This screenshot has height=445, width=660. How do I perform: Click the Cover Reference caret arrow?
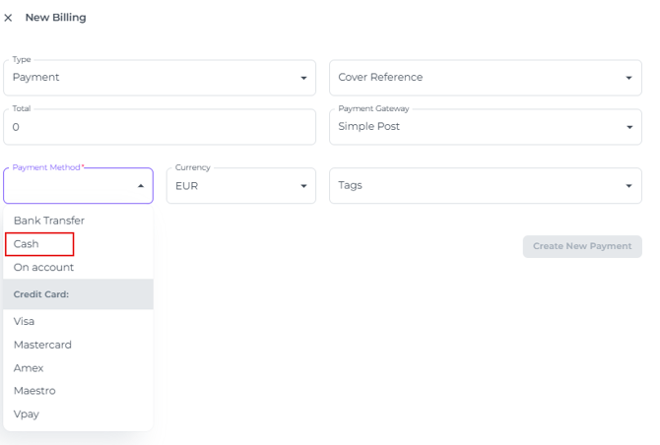[628, 78]
